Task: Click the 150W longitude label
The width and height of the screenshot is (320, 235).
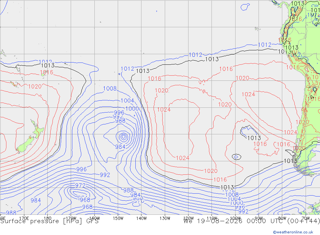Action: point(118,218)
